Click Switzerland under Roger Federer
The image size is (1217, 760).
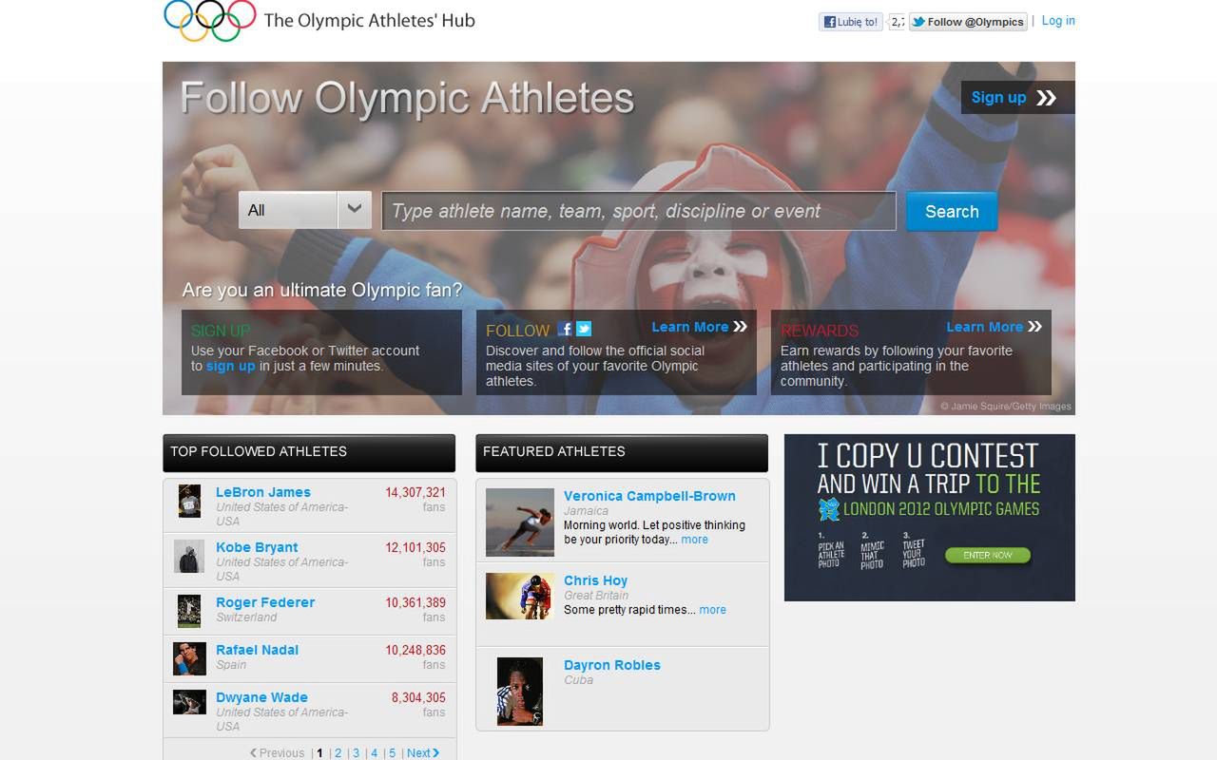click(x=246, y=617)
